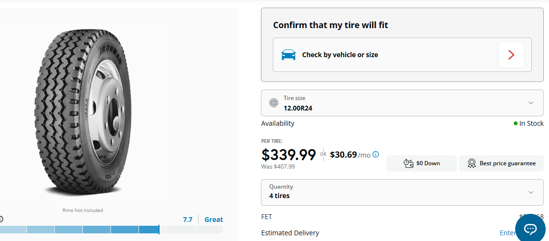The height and width of the screenshot is (241, 549).
Task: Click the blue rating progress bar
Action: click(111, 230)
